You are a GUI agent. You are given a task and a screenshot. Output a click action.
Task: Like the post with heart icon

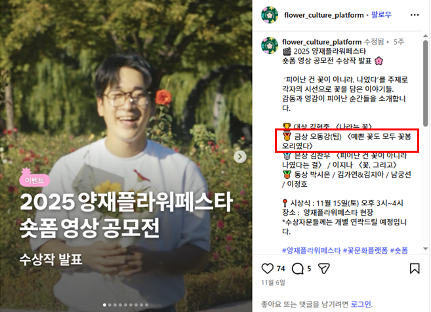(x=267, y=268)
